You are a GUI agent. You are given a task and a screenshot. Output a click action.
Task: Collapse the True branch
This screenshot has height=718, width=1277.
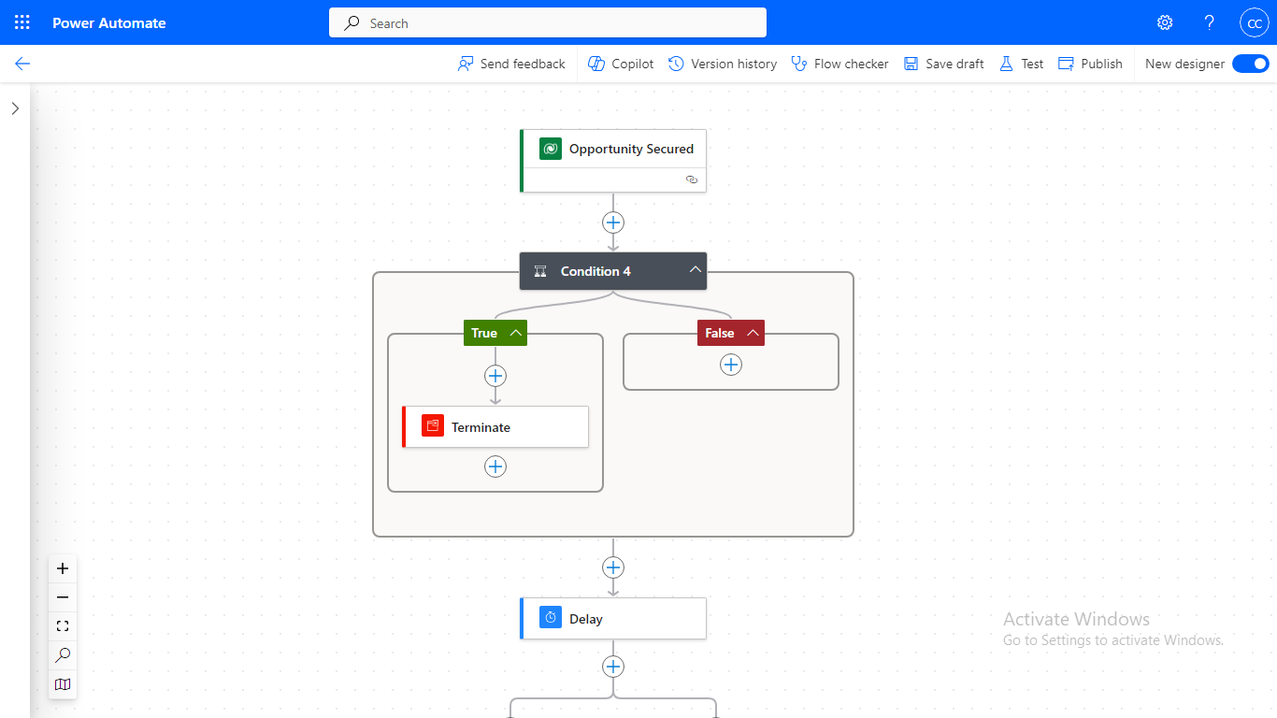point(515,333)
